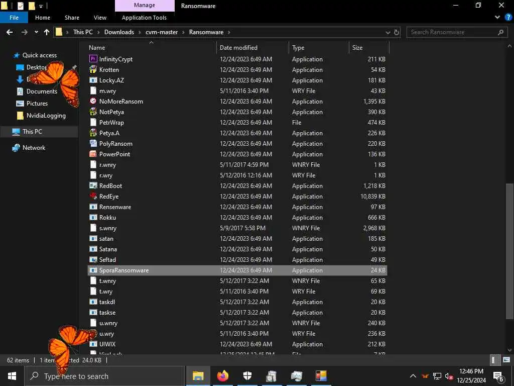Switch to details view layout button
The width and height of the screenshot is (514, 386).
(x=494, y=360)
